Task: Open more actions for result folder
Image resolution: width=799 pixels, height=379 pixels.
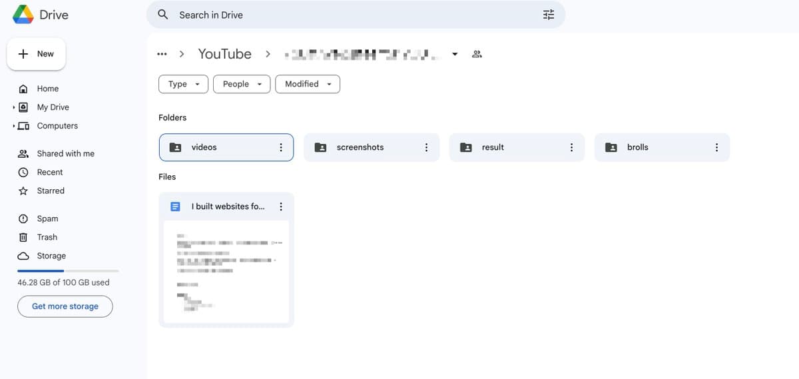Action: [571, 147]
